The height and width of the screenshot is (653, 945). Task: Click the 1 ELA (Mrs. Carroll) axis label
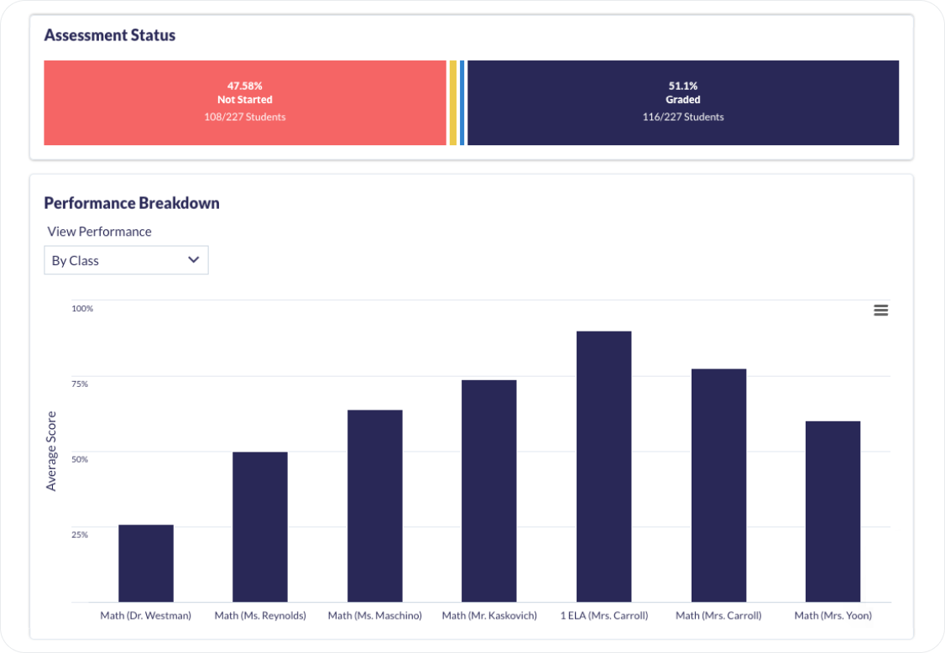(603, 615)
